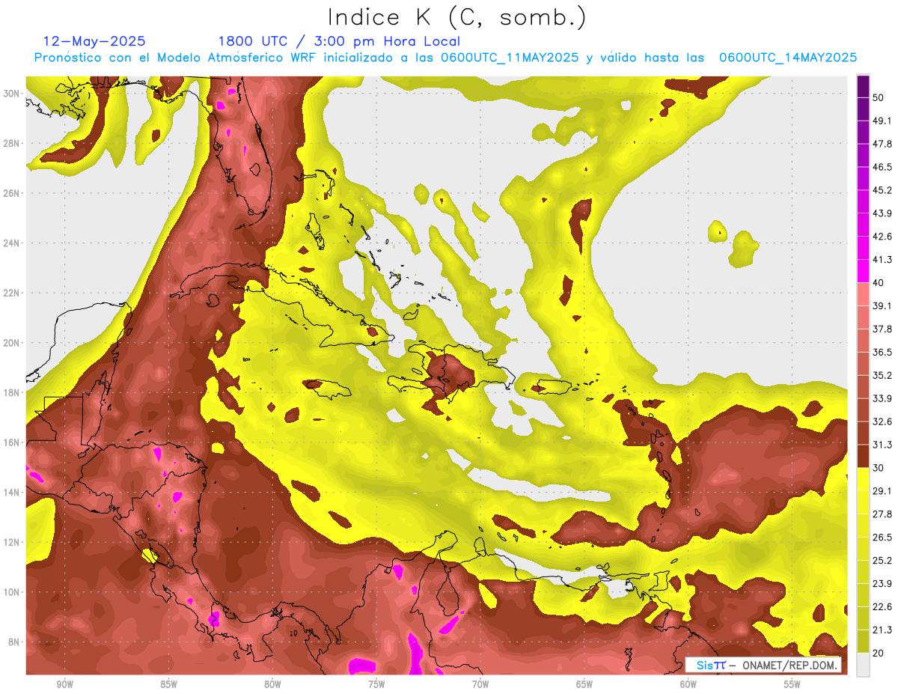This screenshot has width=898, height=694.
Task: Click the "45.2" color scale label
Action: tap(882, 190)
